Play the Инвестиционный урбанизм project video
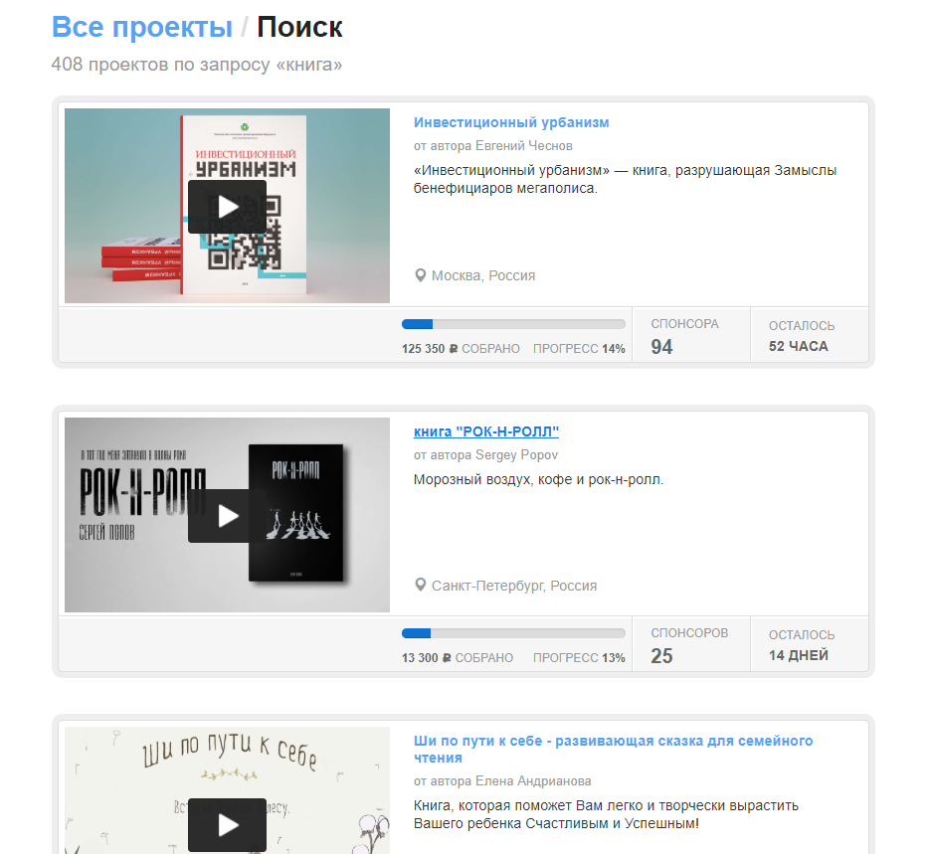 [227, 207]
